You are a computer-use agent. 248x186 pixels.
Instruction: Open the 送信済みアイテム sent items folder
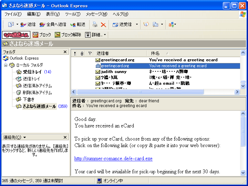37,86
